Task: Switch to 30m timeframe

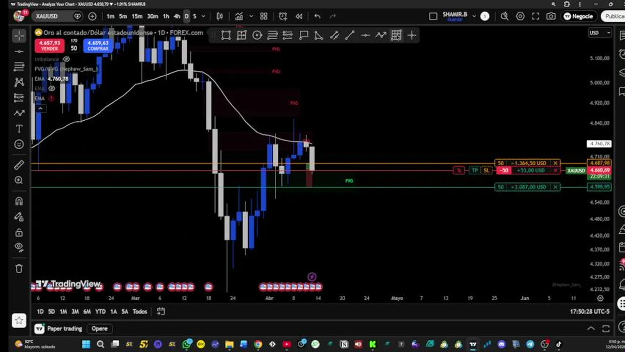Action: coord(153,16)
